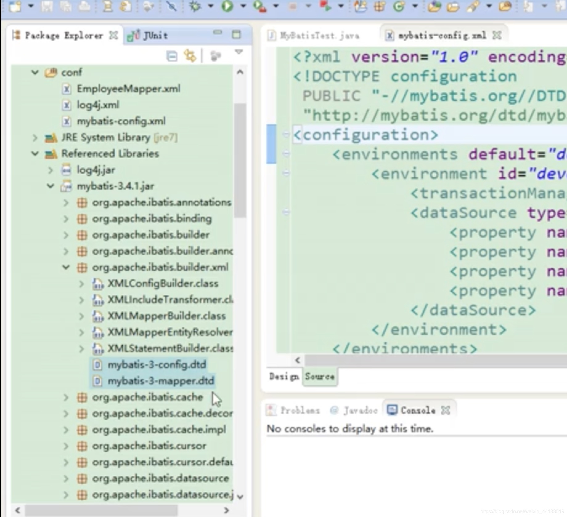Click the green Run button icon
The image size is (567, 517).
tap(227, 6)
